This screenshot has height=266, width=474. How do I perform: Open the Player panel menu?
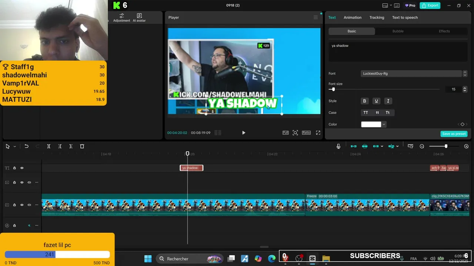pyautogui.click(x=316, y=17)
